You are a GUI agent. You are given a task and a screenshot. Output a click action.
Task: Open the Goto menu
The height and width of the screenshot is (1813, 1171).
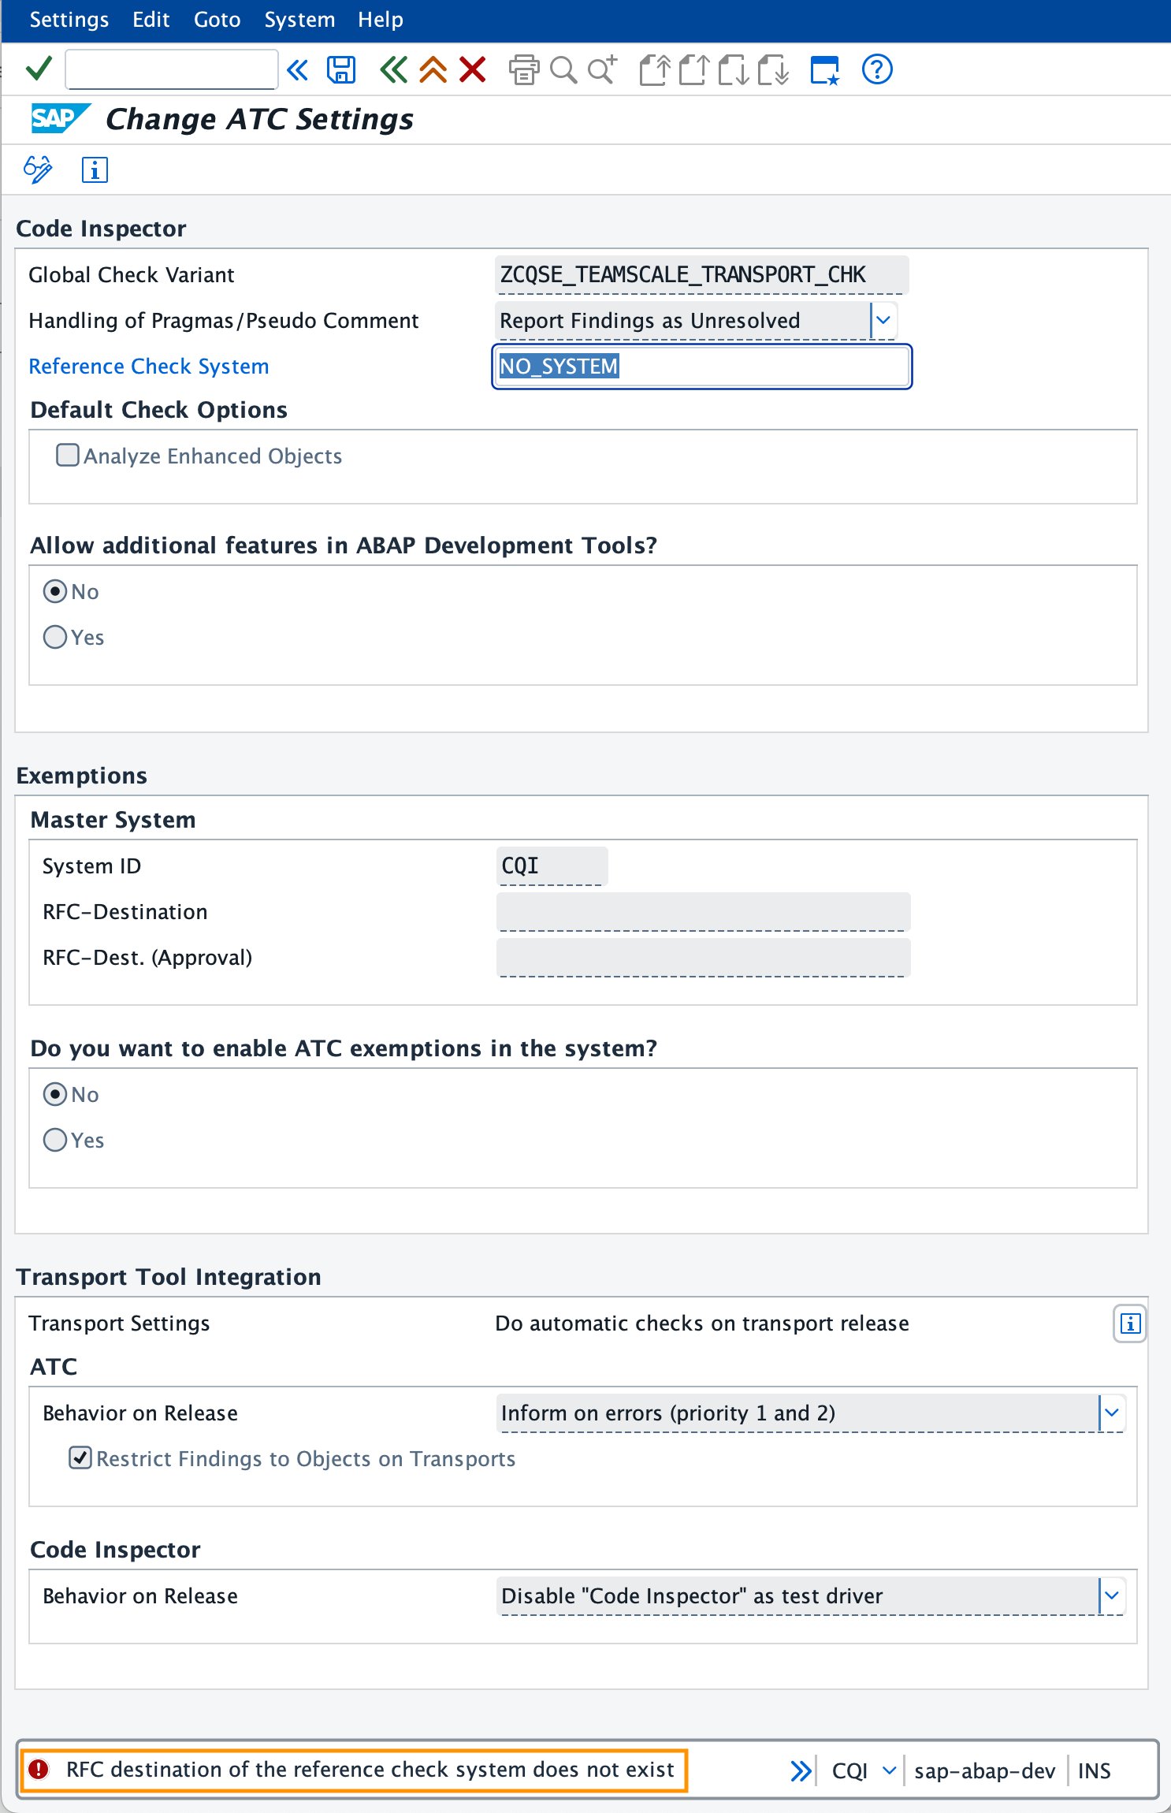pyautogui.click(x=217, y=20)
